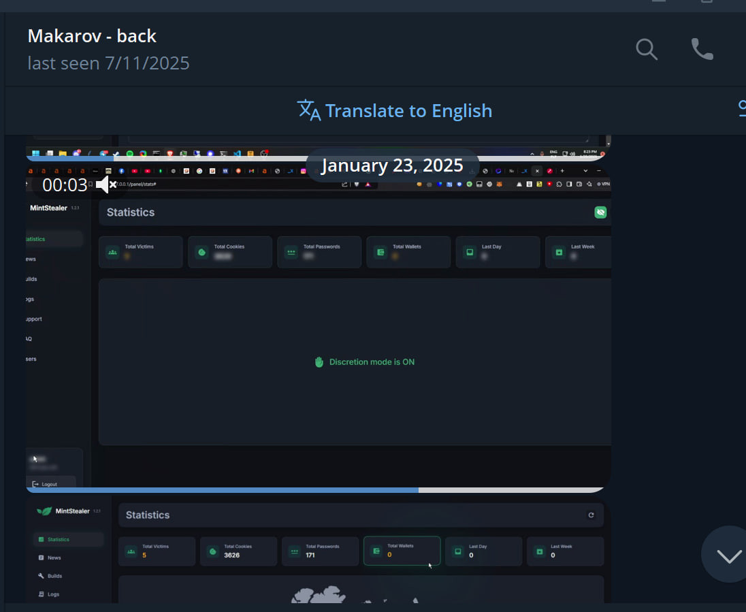Click the refresh icon in lower Statistics header
Screen dimensions: 746x612
coord(591,515)
